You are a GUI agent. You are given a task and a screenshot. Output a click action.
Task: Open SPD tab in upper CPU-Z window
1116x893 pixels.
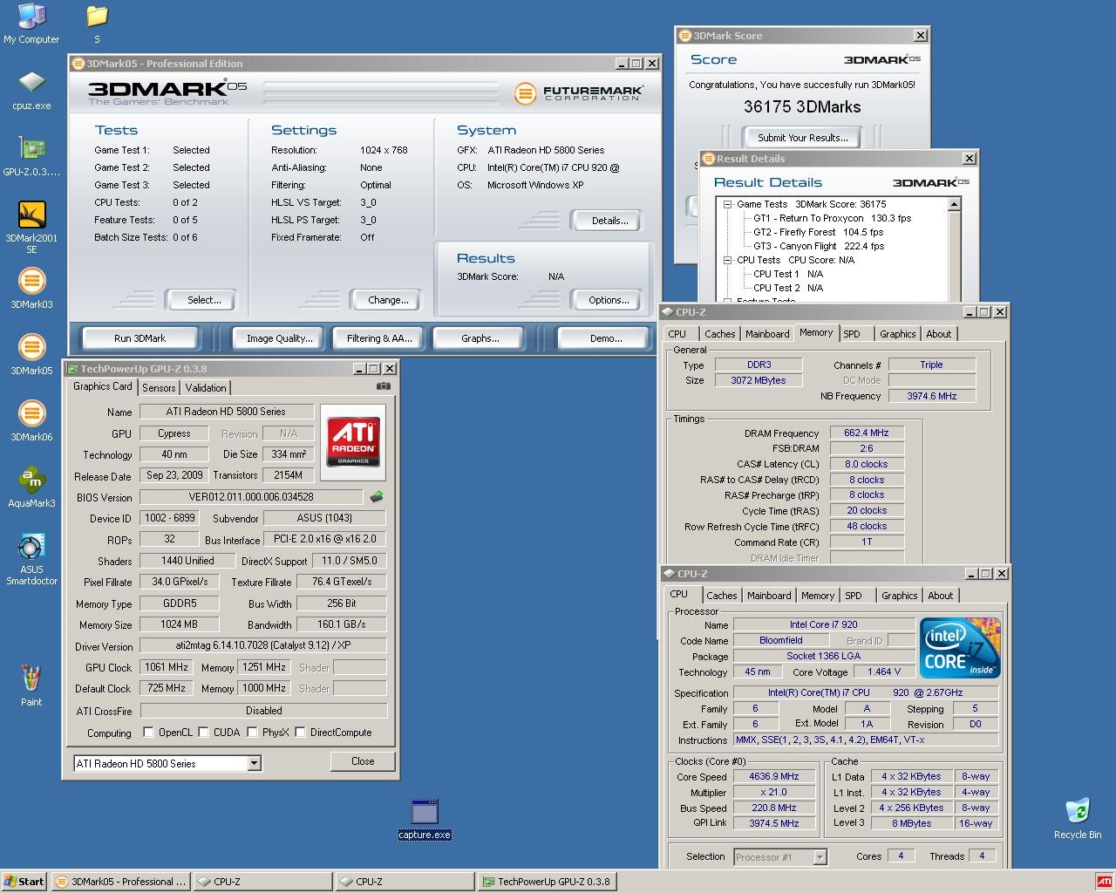pos(852,334)
